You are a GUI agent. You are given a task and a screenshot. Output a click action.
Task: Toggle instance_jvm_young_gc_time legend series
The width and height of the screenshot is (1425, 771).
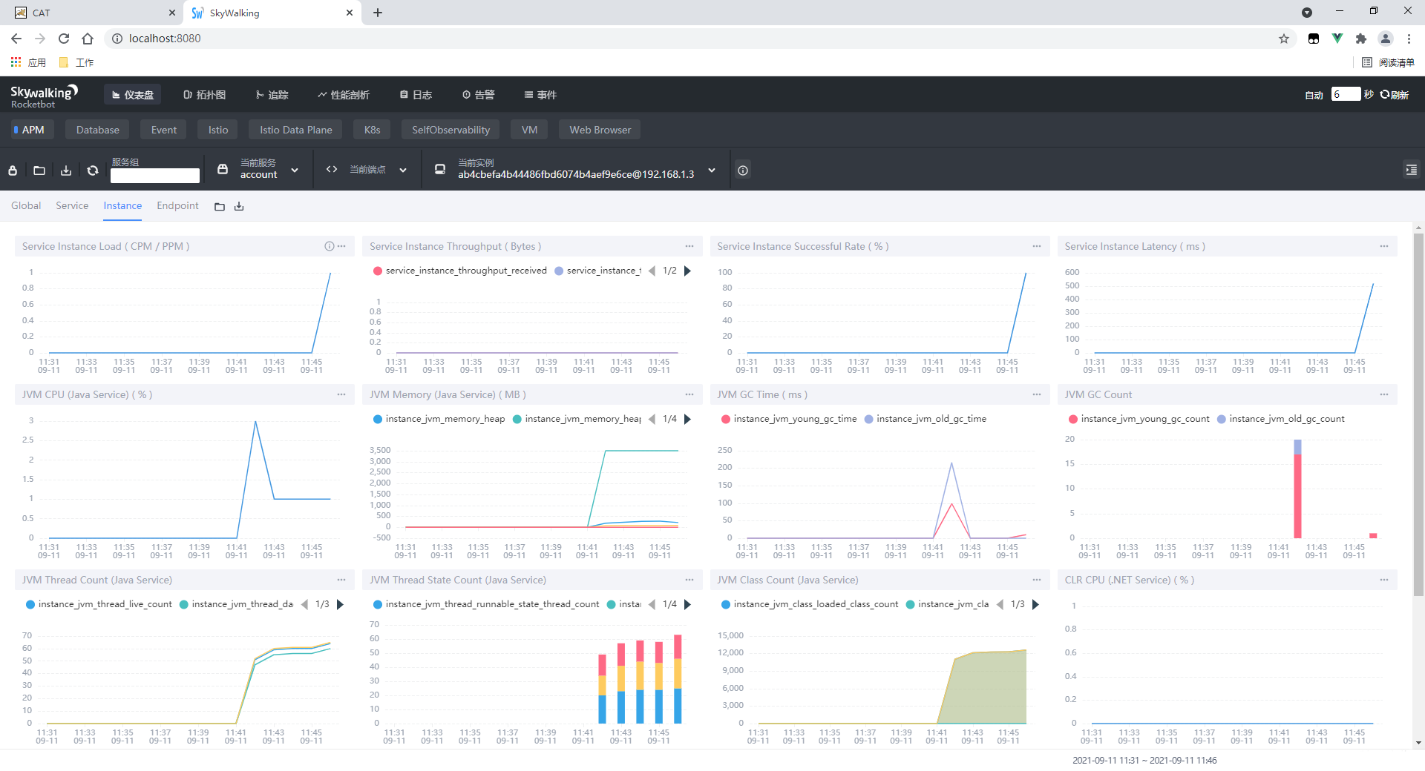[789, 419]
